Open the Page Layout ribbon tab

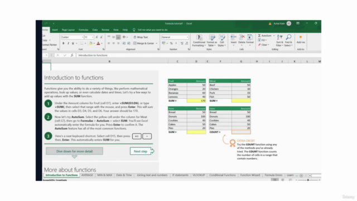coord(68,30)
